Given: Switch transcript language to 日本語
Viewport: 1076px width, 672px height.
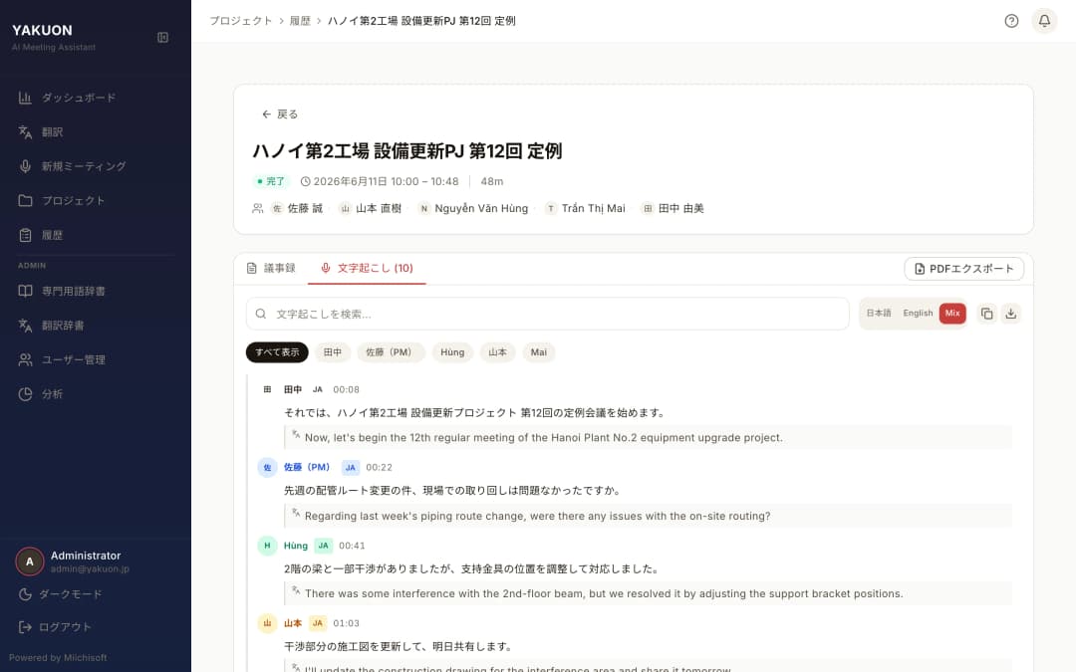Looking at the screenshot, I should 879,313.
